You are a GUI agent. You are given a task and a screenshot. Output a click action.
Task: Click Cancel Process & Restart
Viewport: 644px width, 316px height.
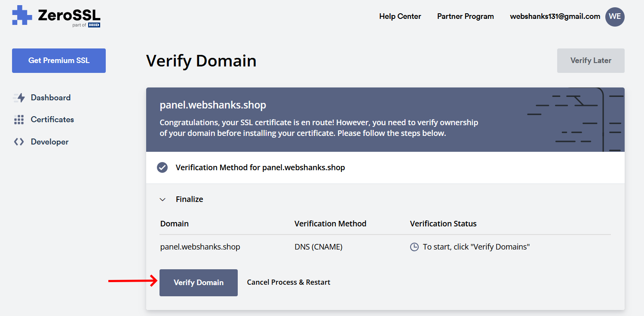click(x=288, y=282)
